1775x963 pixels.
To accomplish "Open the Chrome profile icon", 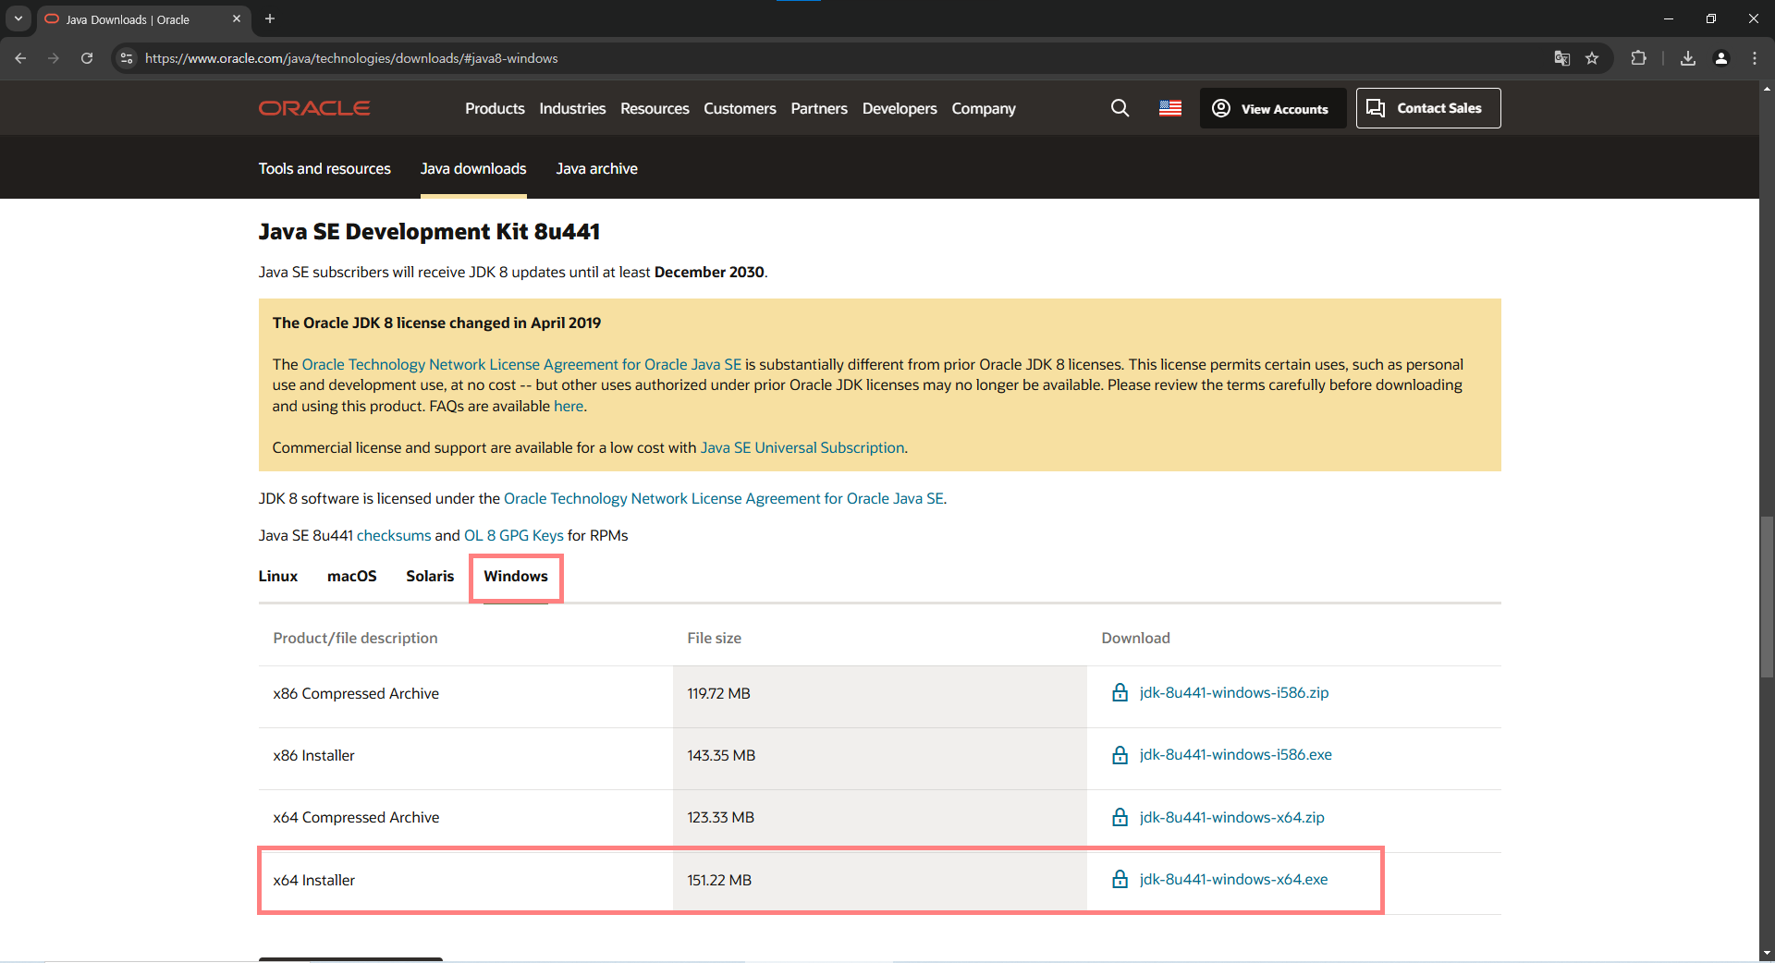I will coord(1721,58).
